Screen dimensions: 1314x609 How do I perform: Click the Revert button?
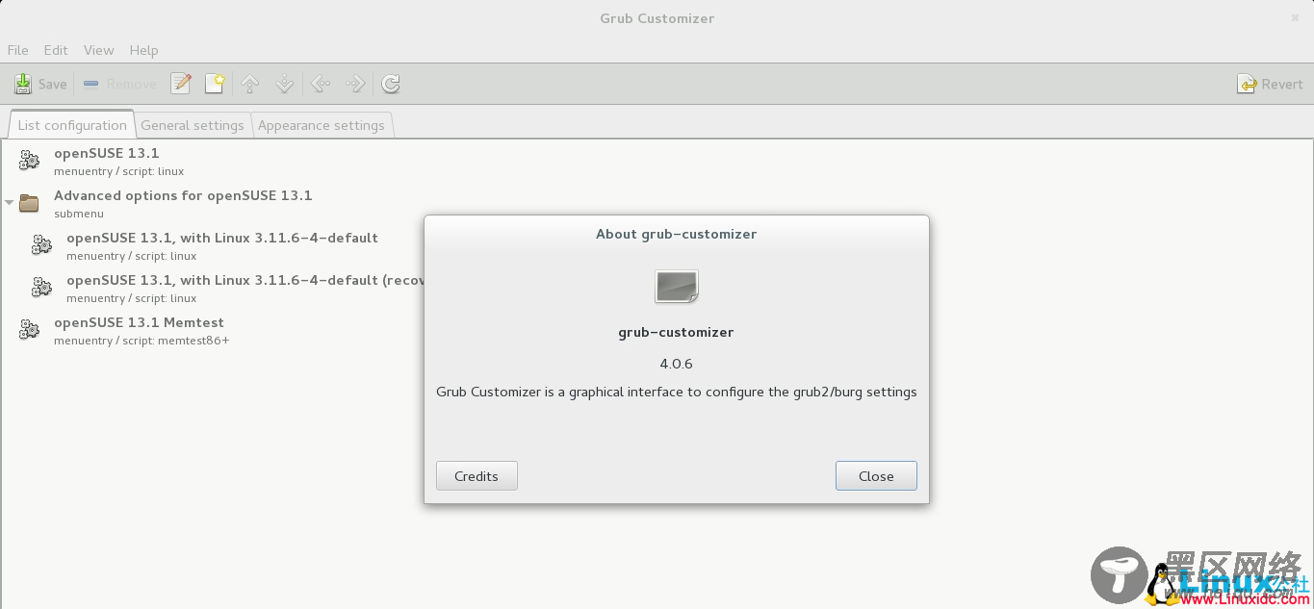1270,85
